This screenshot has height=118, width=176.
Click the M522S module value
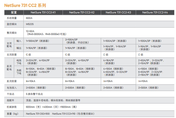tap(30, 24)
